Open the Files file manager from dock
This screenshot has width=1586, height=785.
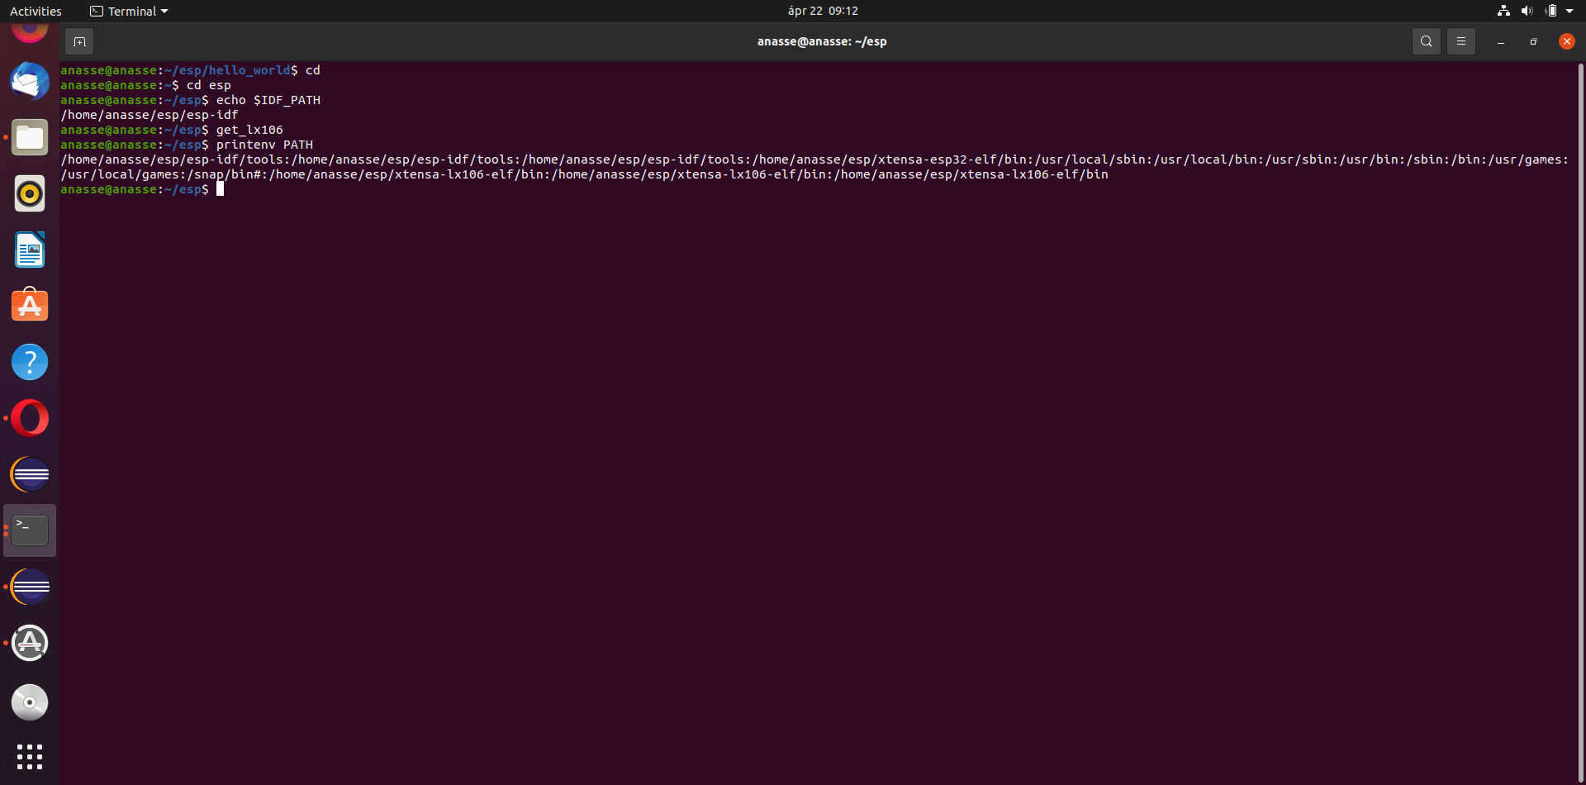[x=29, y=137]
